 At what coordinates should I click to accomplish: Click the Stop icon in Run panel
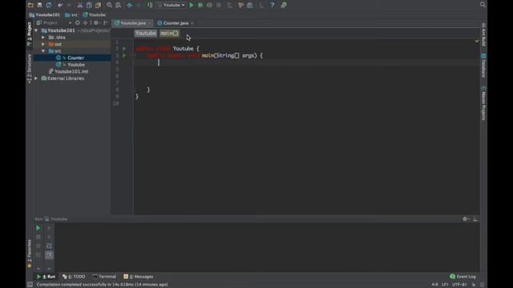click(x=38, y=237)
